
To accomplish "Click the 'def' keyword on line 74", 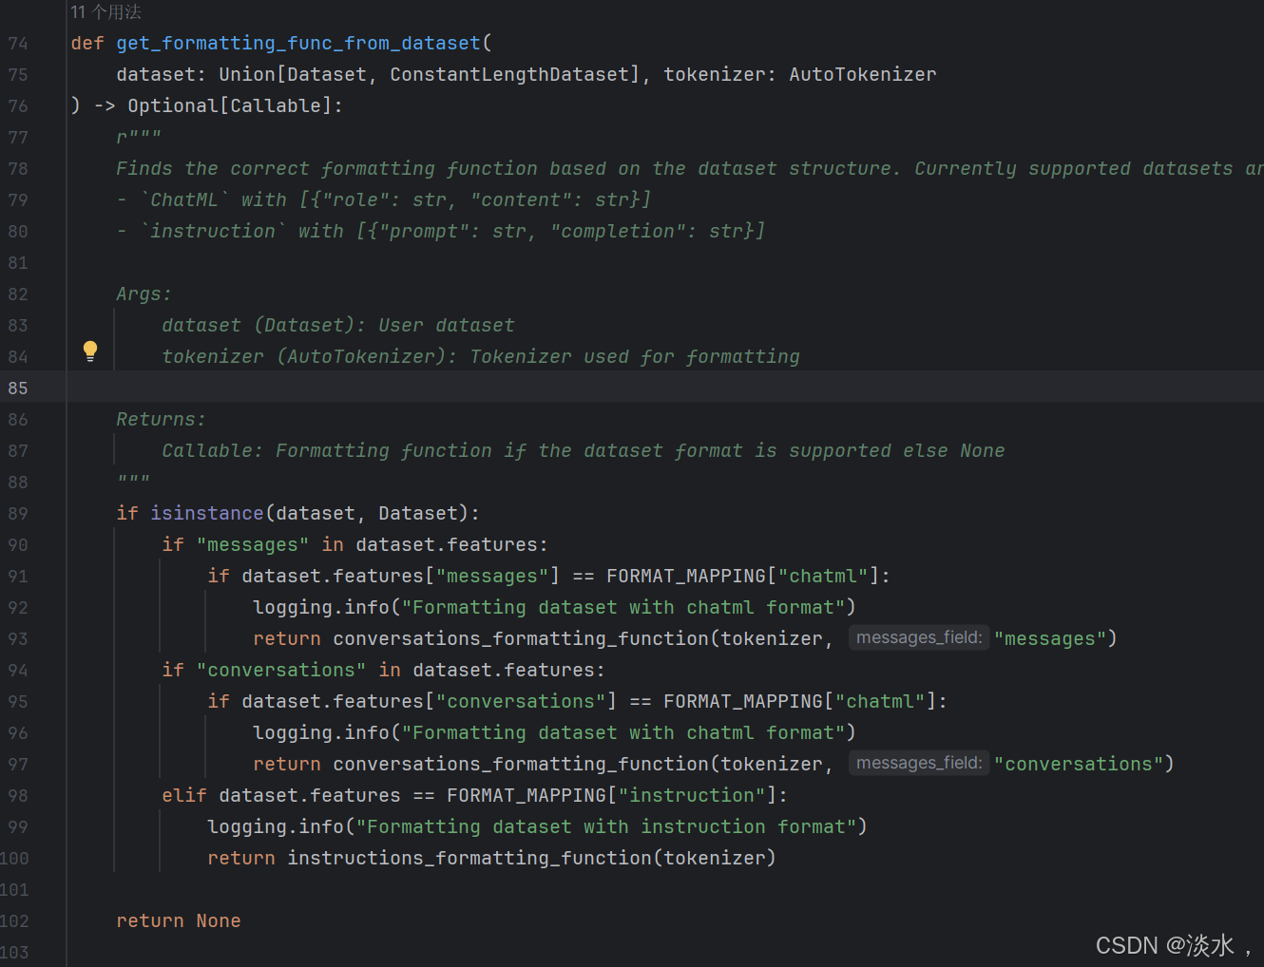I will click(87, 43).
